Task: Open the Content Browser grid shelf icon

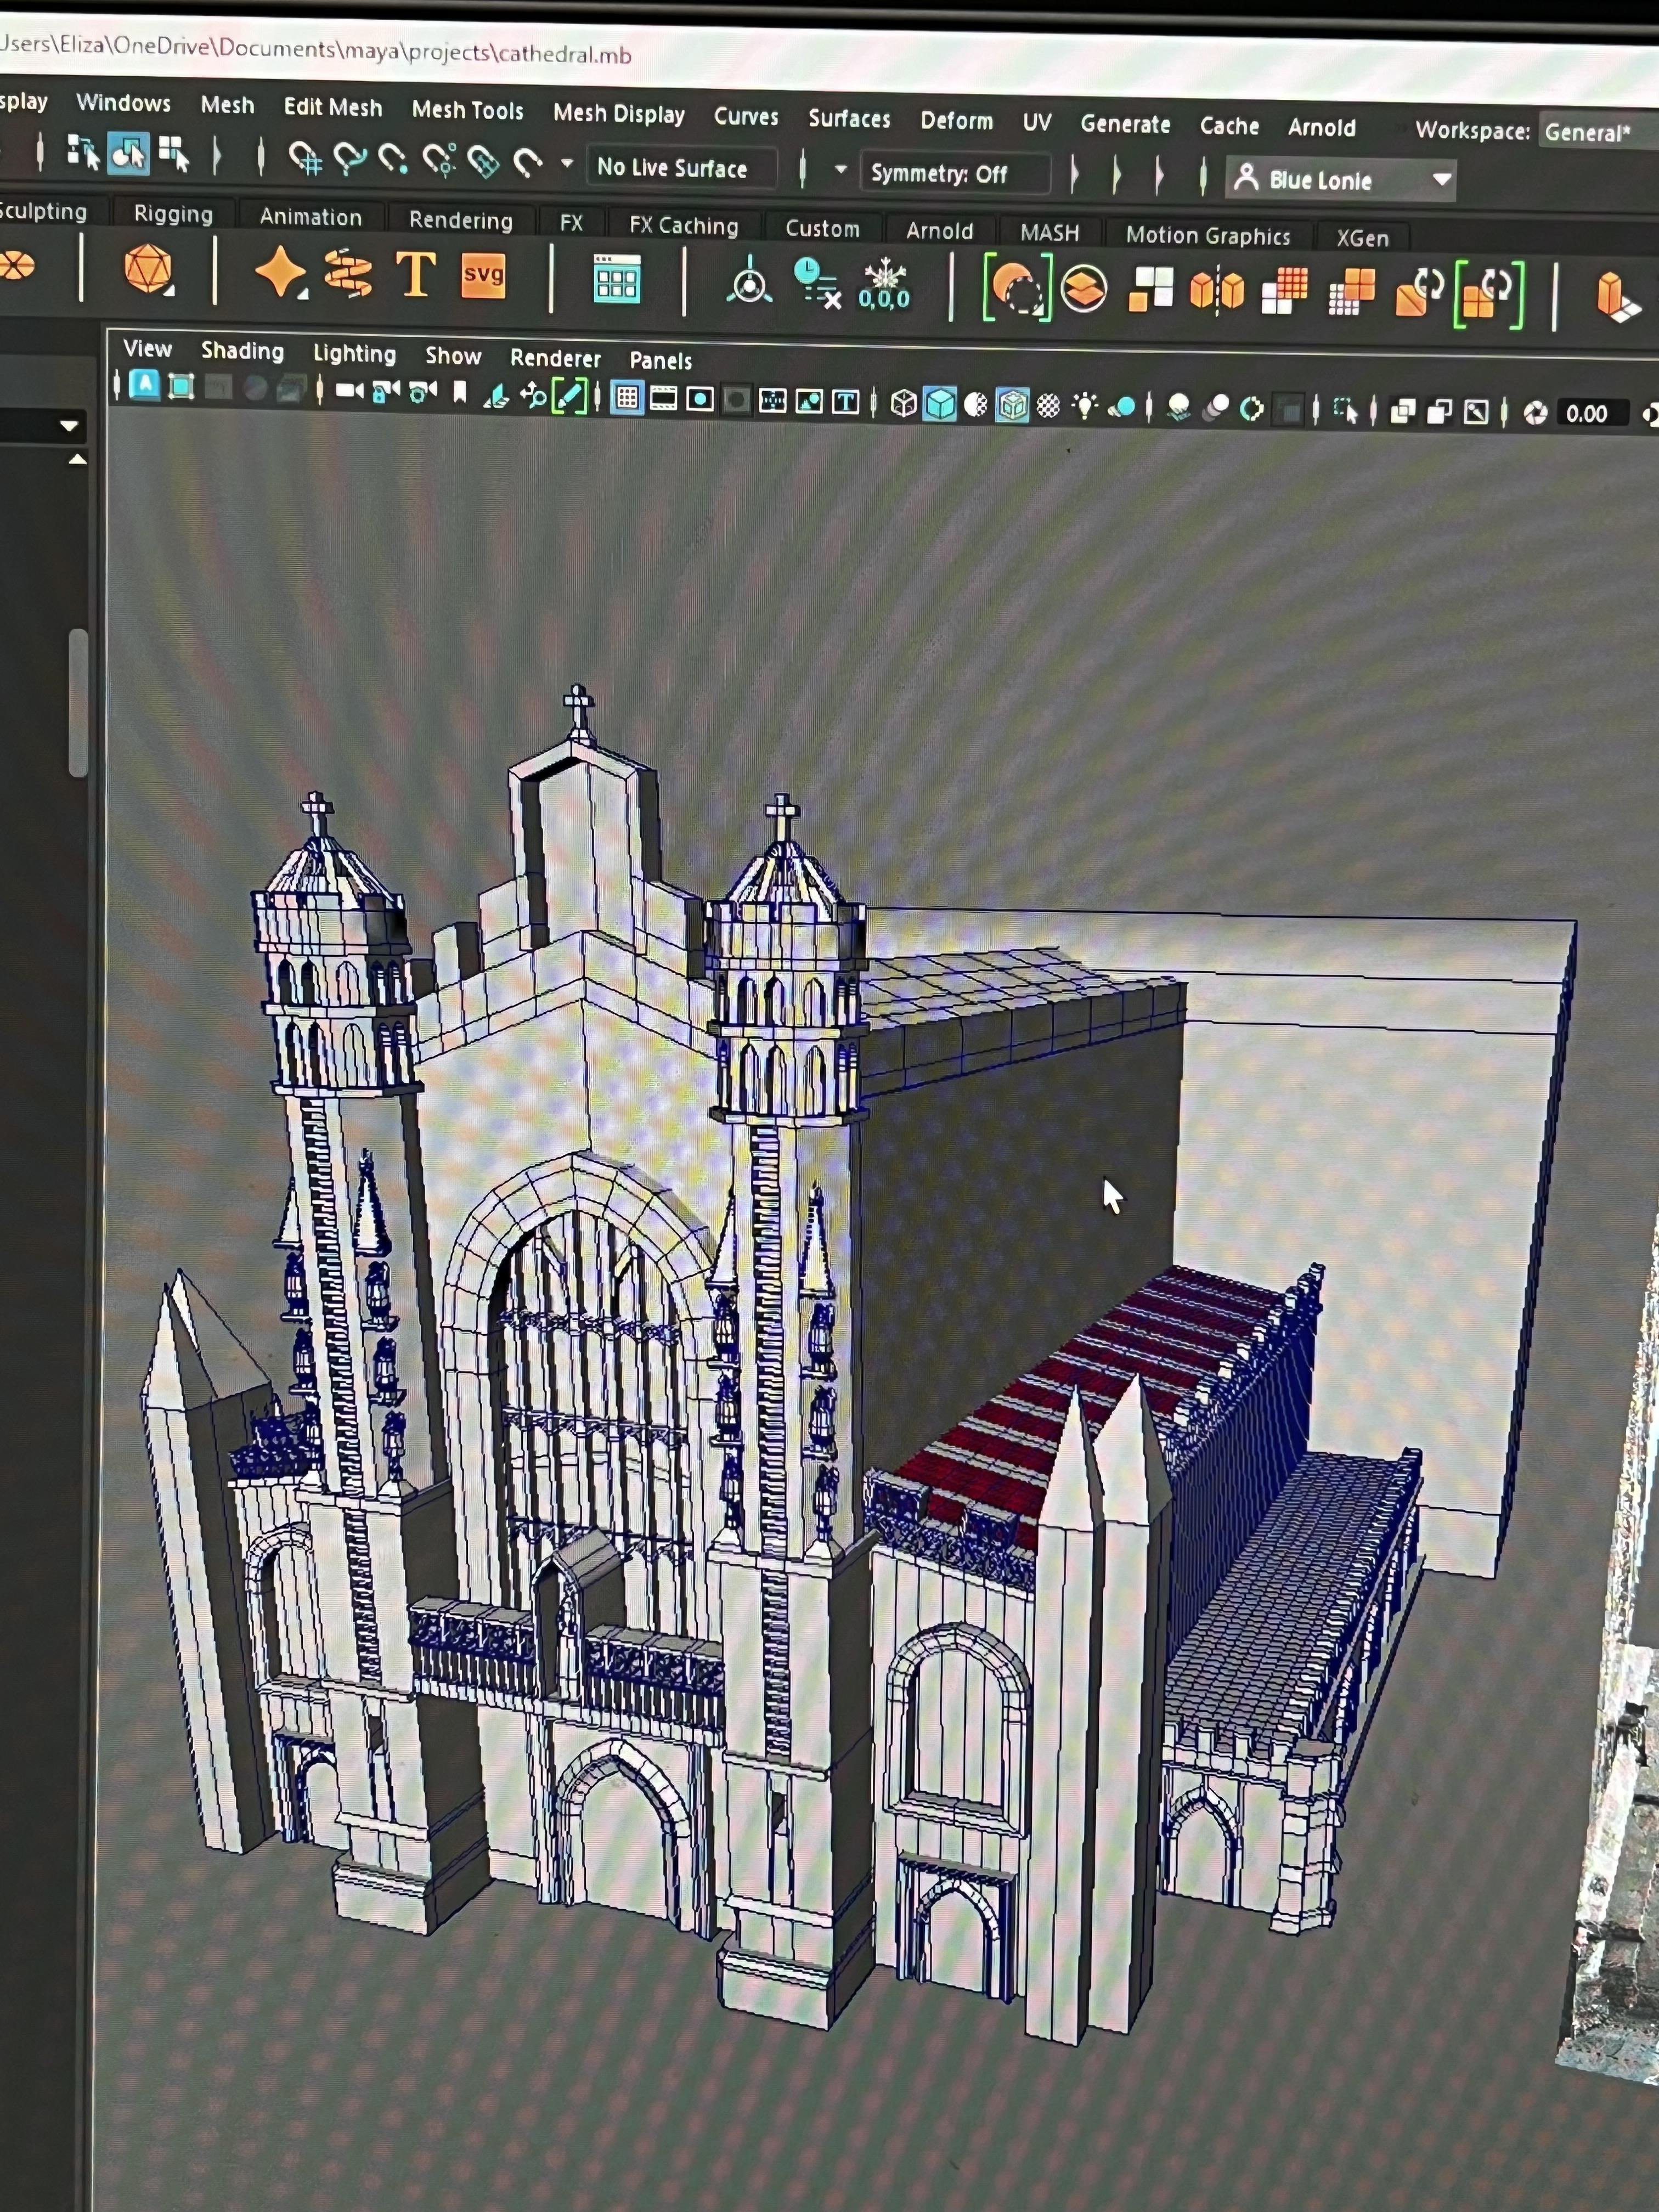Action: coord(617,279)
